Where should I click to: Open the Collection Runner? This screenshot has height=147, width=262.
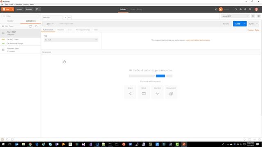click(29, 9)
